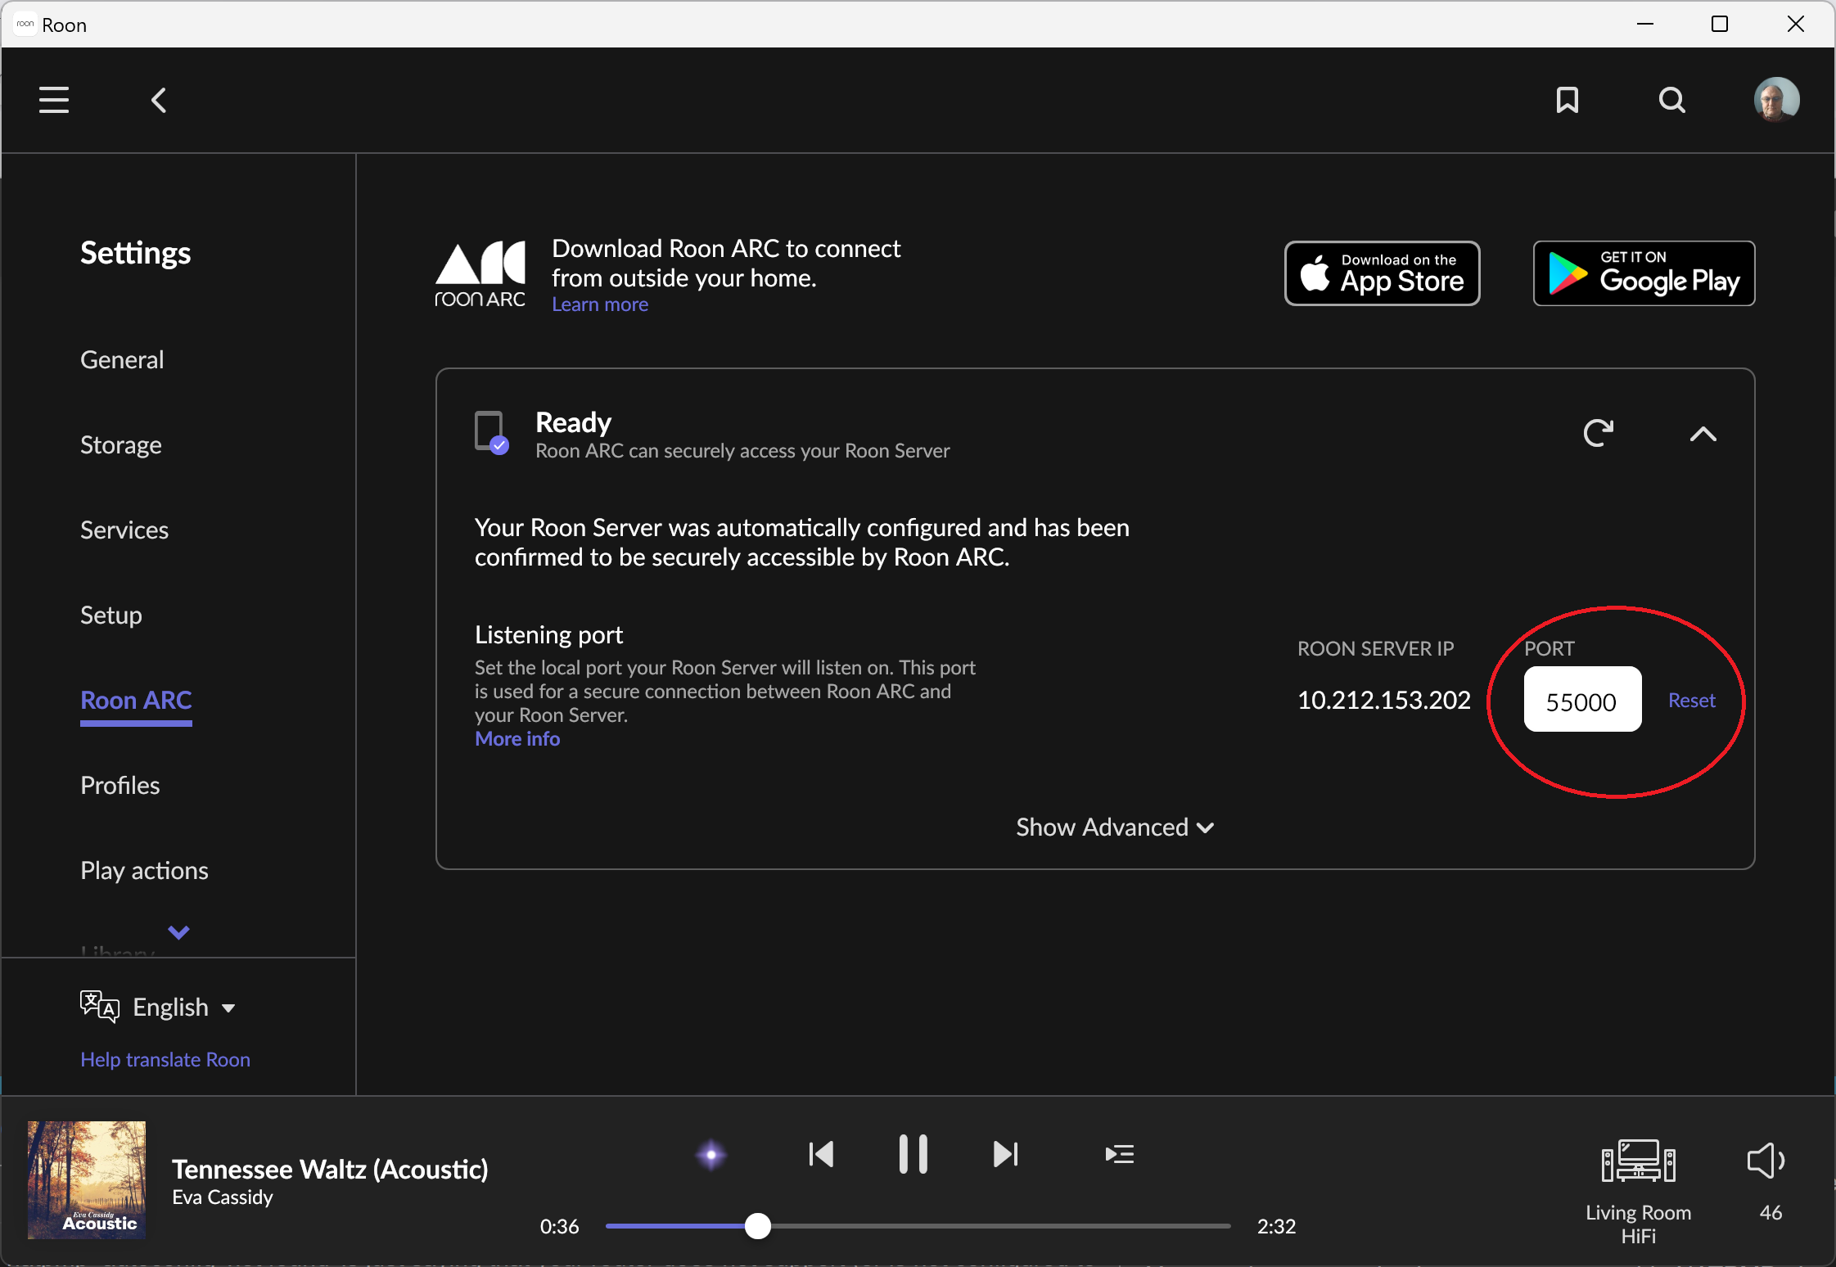Screen dimensions: 1836x1267
Task: Edit the port field showing 55000
Action: 1582,700
